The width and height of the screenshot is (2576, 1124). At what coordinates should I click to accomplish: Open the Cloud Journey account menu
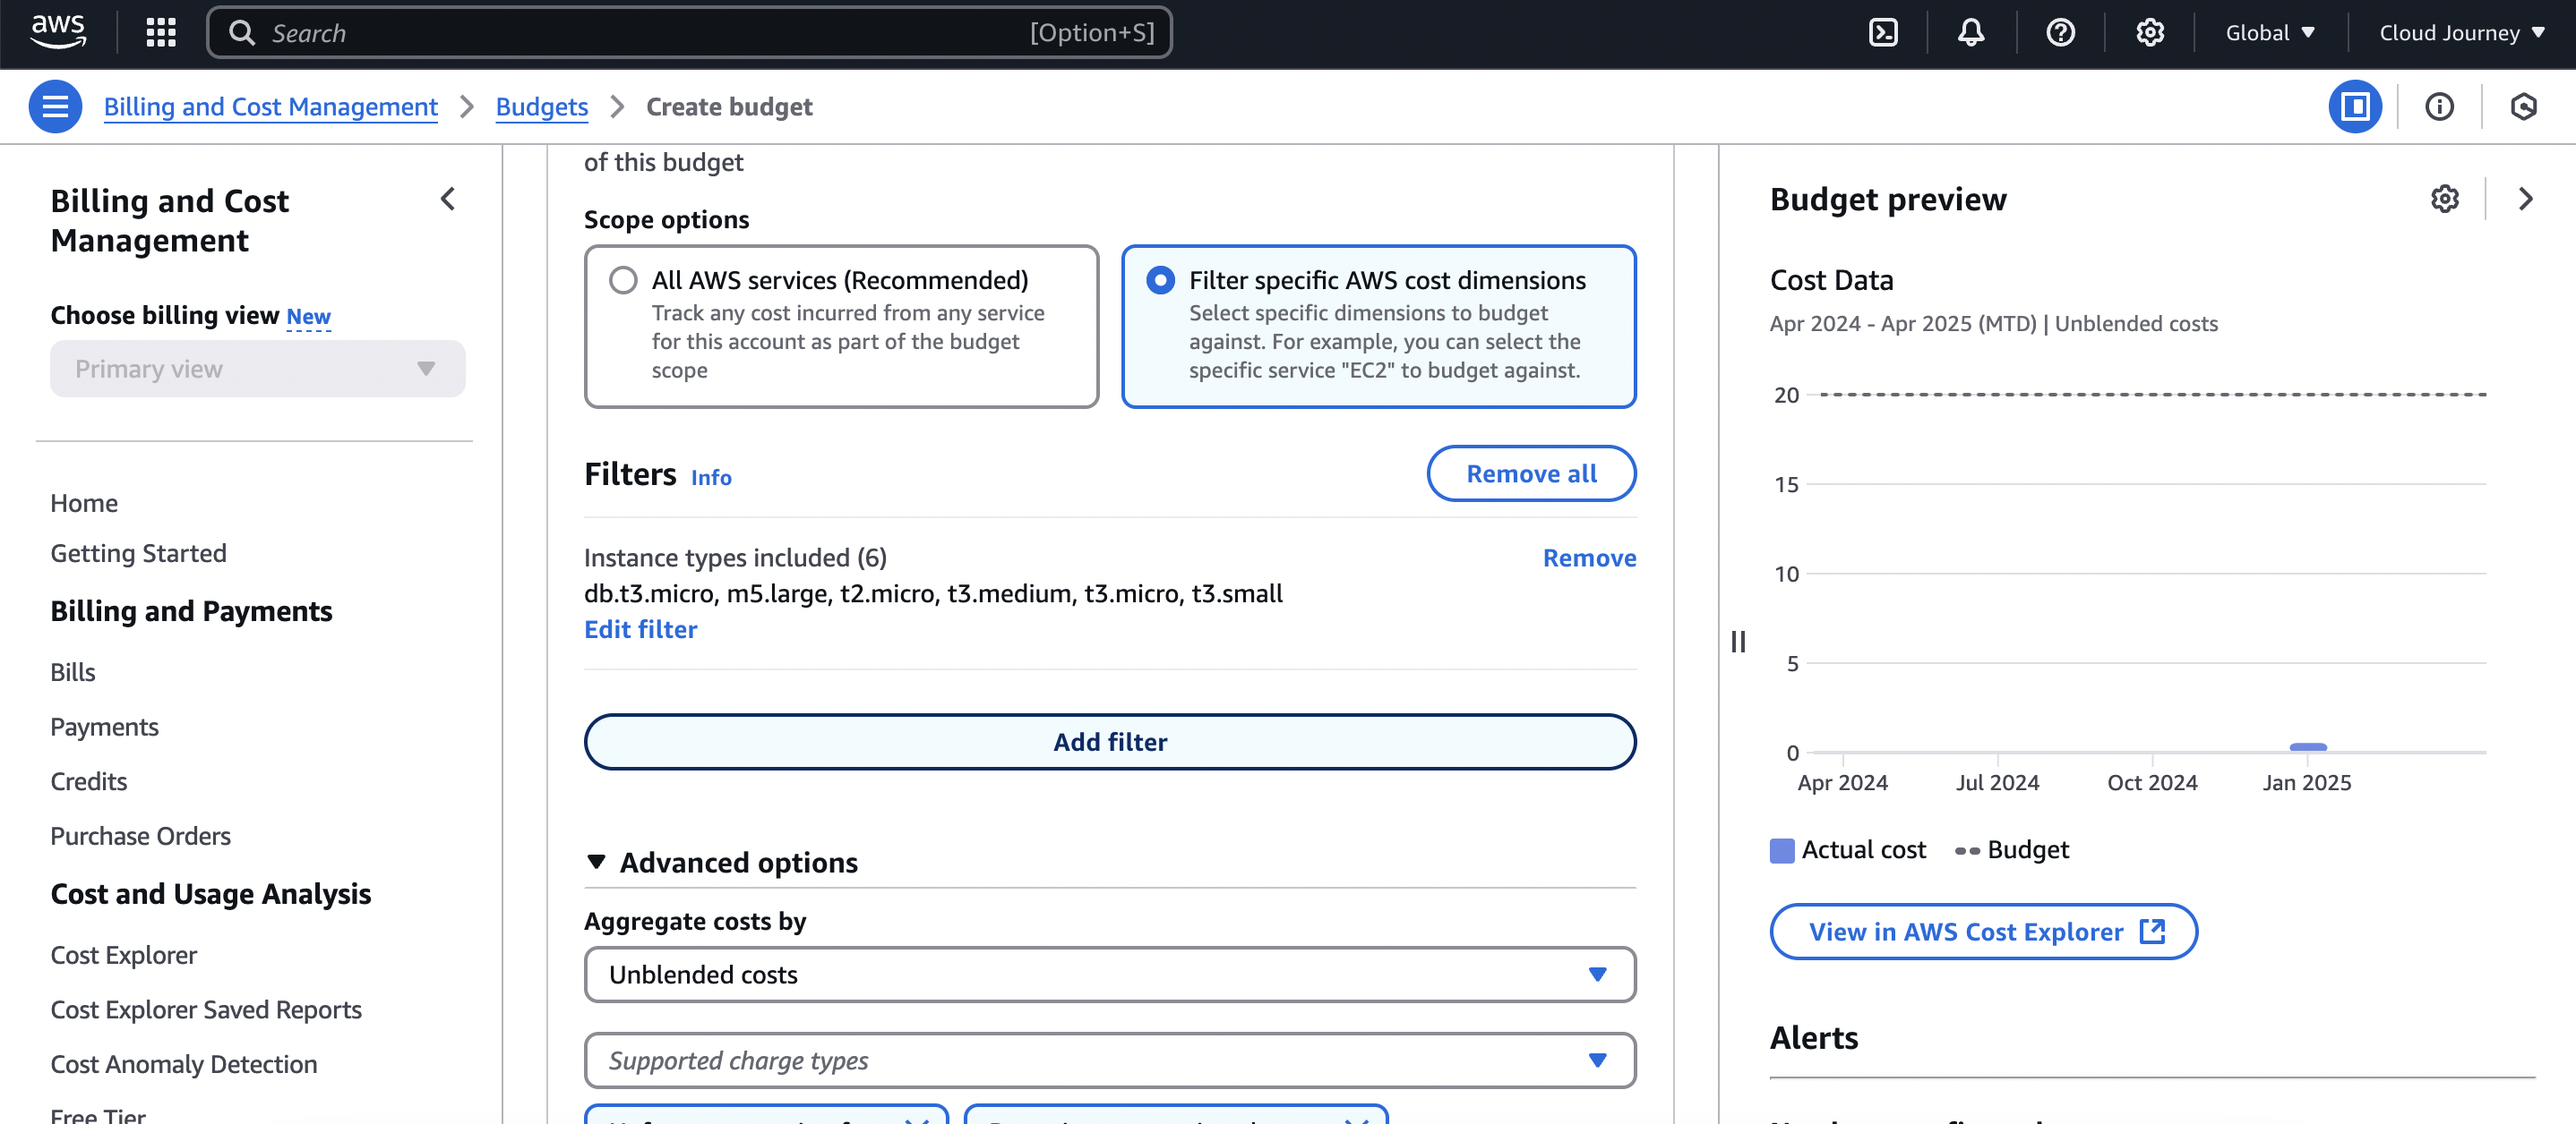pyautogui.click(x=2461, y=33)
